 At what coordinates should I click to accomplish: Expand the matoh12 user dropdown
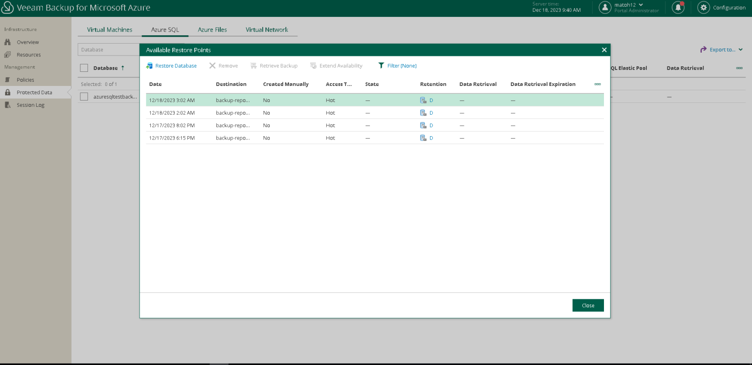641,5
